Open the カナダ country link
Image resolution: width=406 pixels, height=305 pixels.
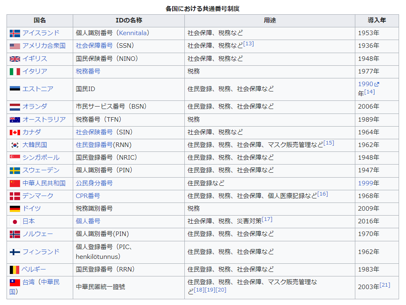pyautogui.click(x=31, y=132)
